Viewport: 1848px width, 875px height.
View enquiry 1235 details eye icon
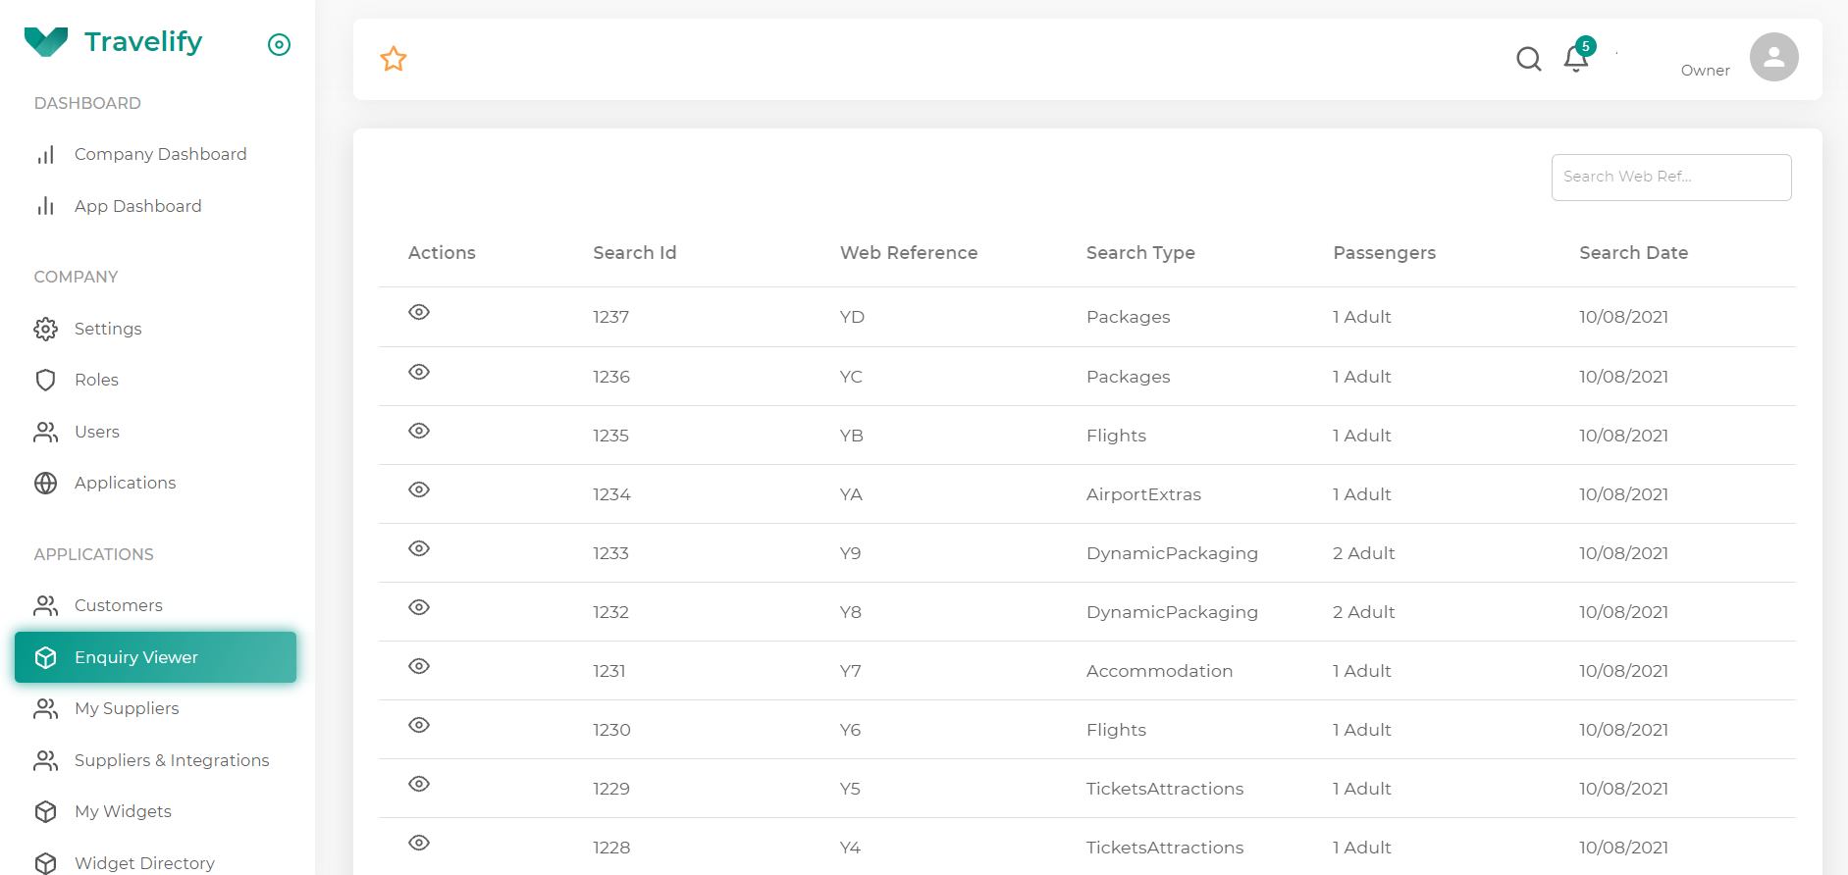[x=419, y=431]
